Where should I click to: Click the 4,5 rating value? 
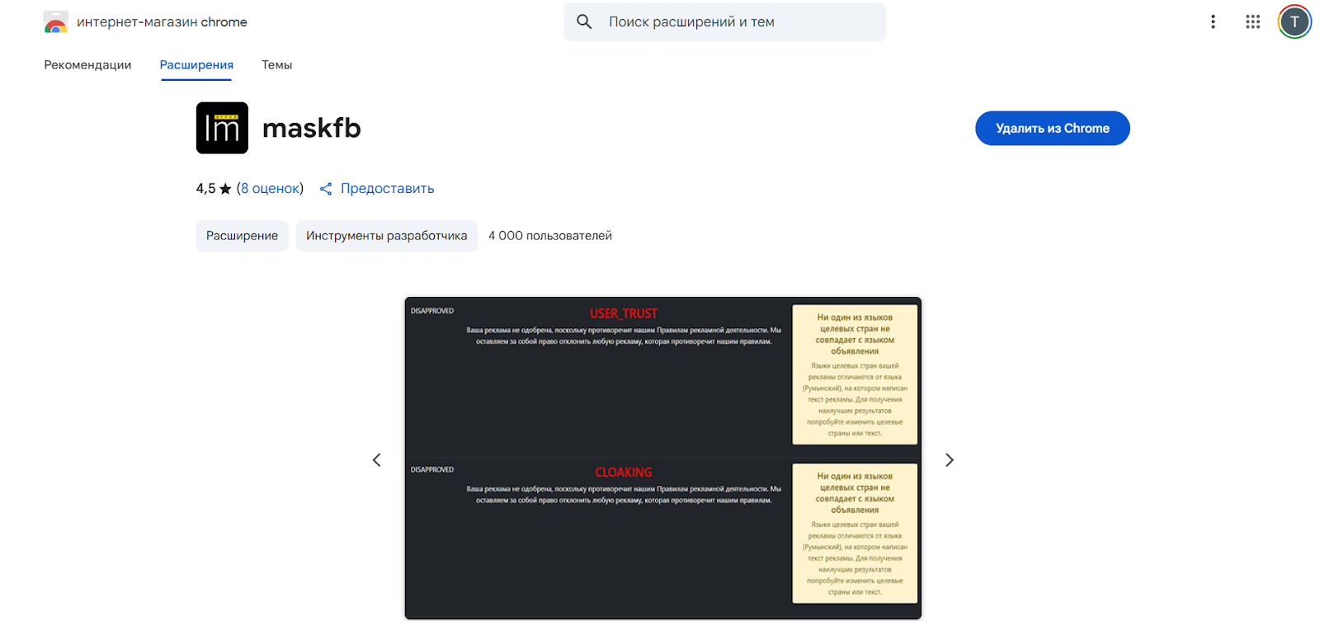pyautogui.click(x=205, y=189)
